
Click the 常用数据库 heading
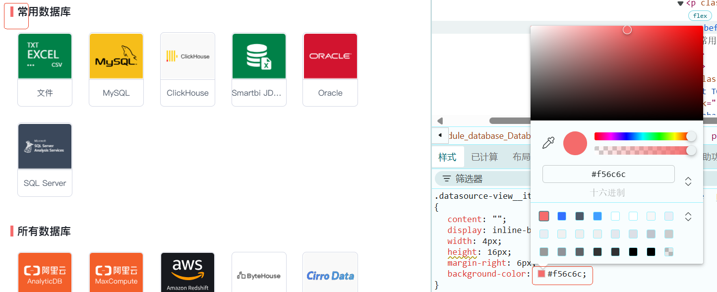point(44,11)
